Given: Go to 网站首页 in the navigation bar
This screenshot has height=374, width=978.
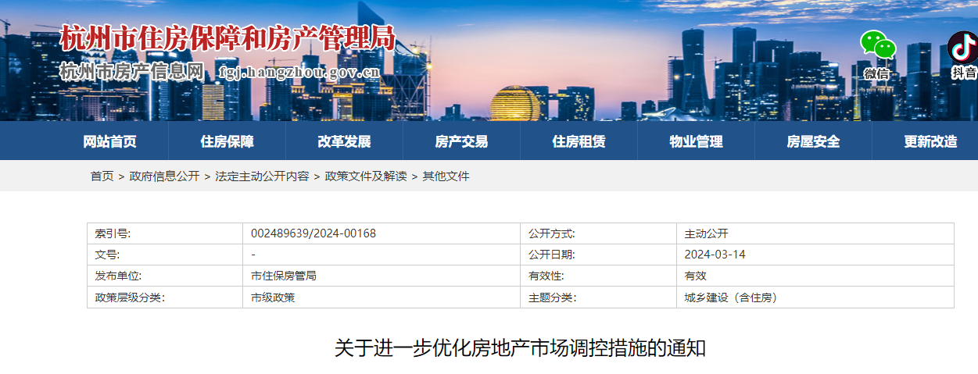Looking at the screenshot, I should click(110, 141).
